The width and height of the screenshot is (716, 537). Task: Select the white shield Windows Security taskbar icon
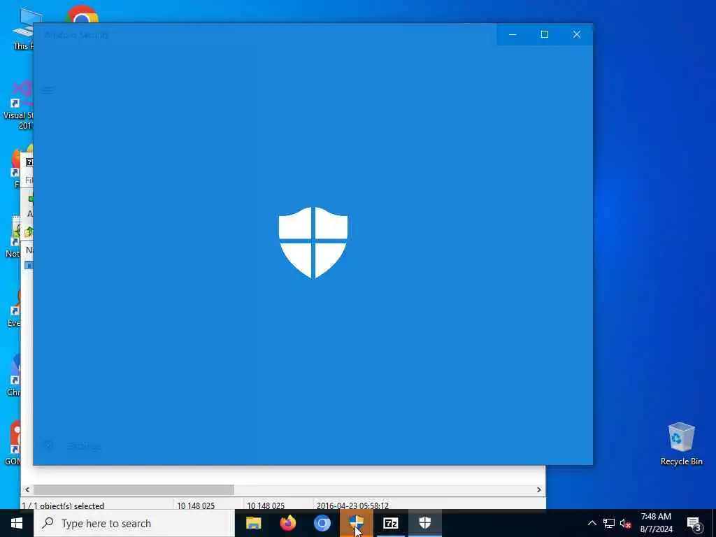point(424,523)
